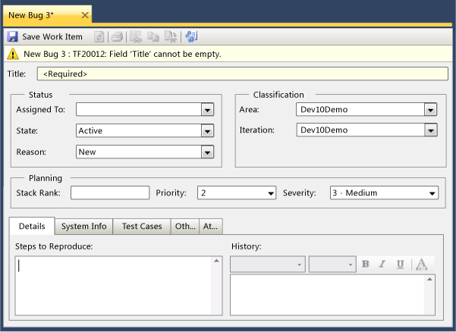Click the Title required input field
The width and height of the screenshot is (456, 332).
(240, 74)
